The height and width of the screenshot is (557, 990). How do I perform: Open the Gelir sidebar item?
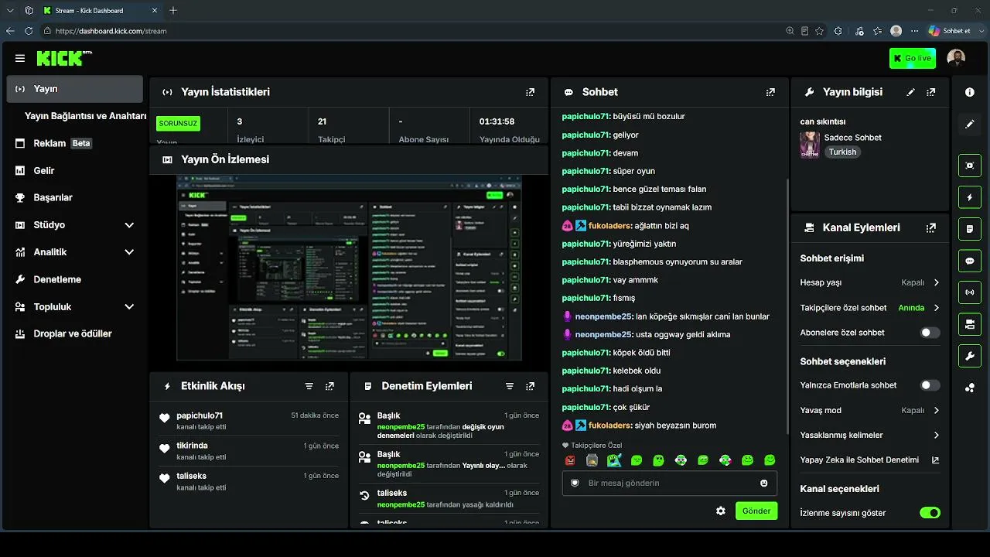[x=74, y=171]
